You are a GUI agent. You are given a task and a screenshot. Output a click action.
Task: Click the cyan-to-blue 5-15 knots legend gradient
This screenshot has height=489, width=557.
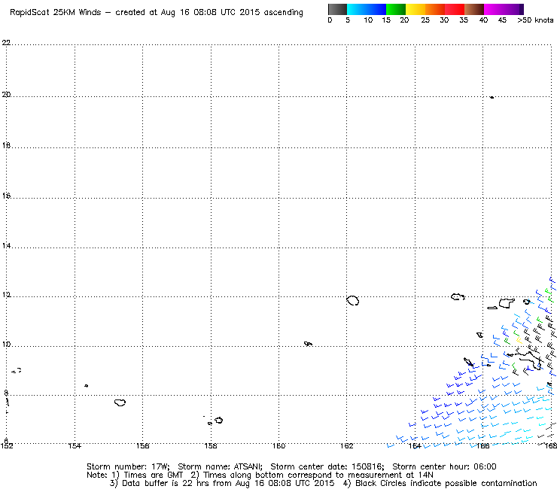pos(367,9)
